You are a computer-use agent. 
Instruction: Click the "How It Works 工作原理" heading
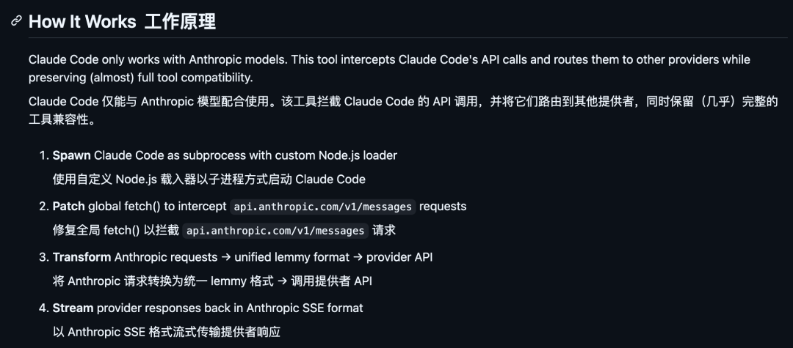pyautogui.click(x=122, y=22)
